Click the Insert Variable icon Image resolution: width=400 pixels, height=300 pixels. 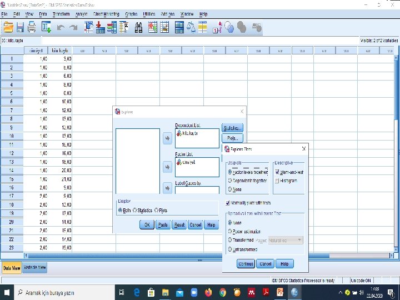(164, 27)
